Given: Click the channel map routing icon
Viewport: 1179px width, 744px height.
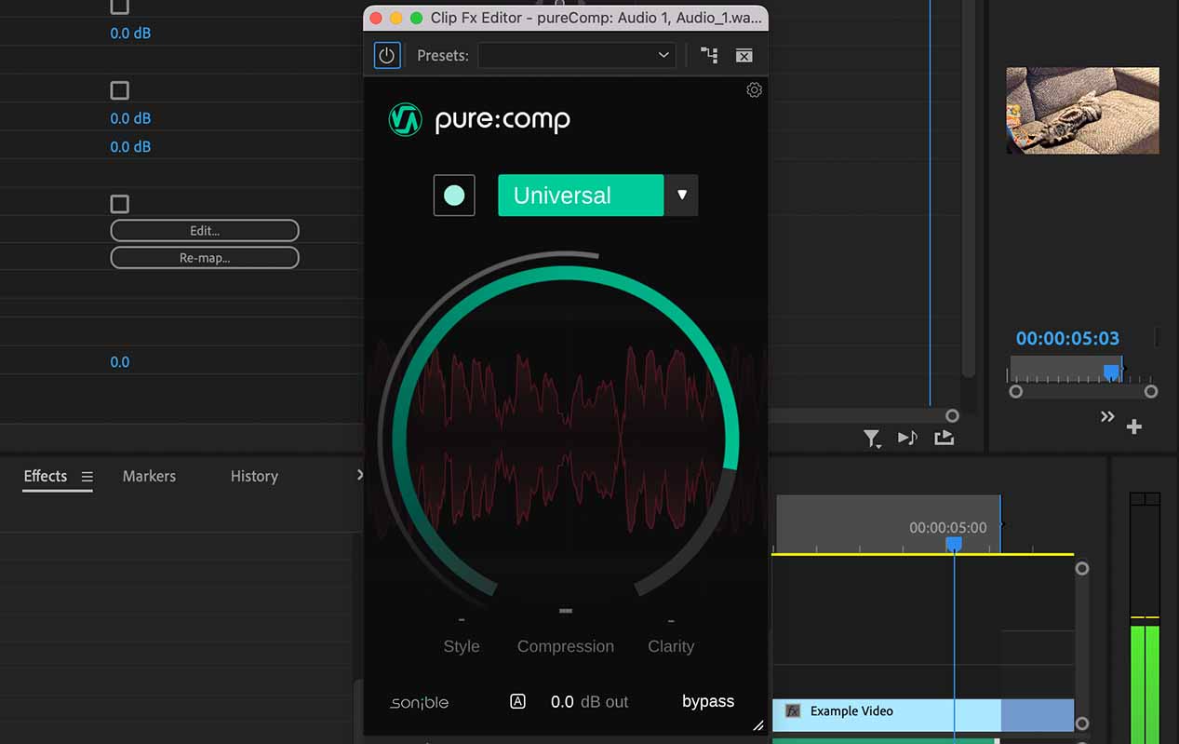Looking at the screenshot, I should tap(709, 55).
